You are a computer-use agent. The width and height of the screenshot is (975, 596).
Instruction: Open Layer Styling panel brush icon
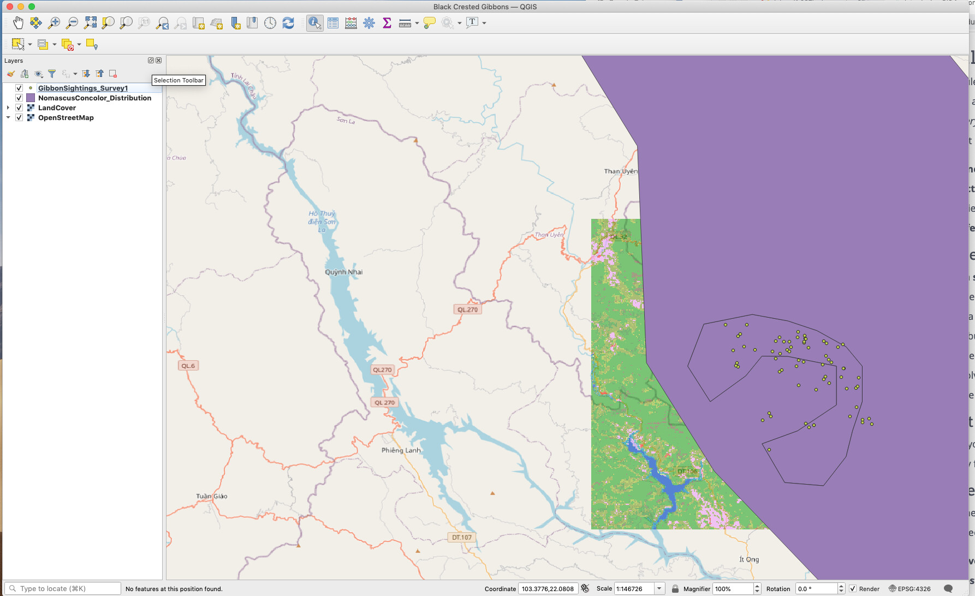pyautogui.click(x=11, y=74)
